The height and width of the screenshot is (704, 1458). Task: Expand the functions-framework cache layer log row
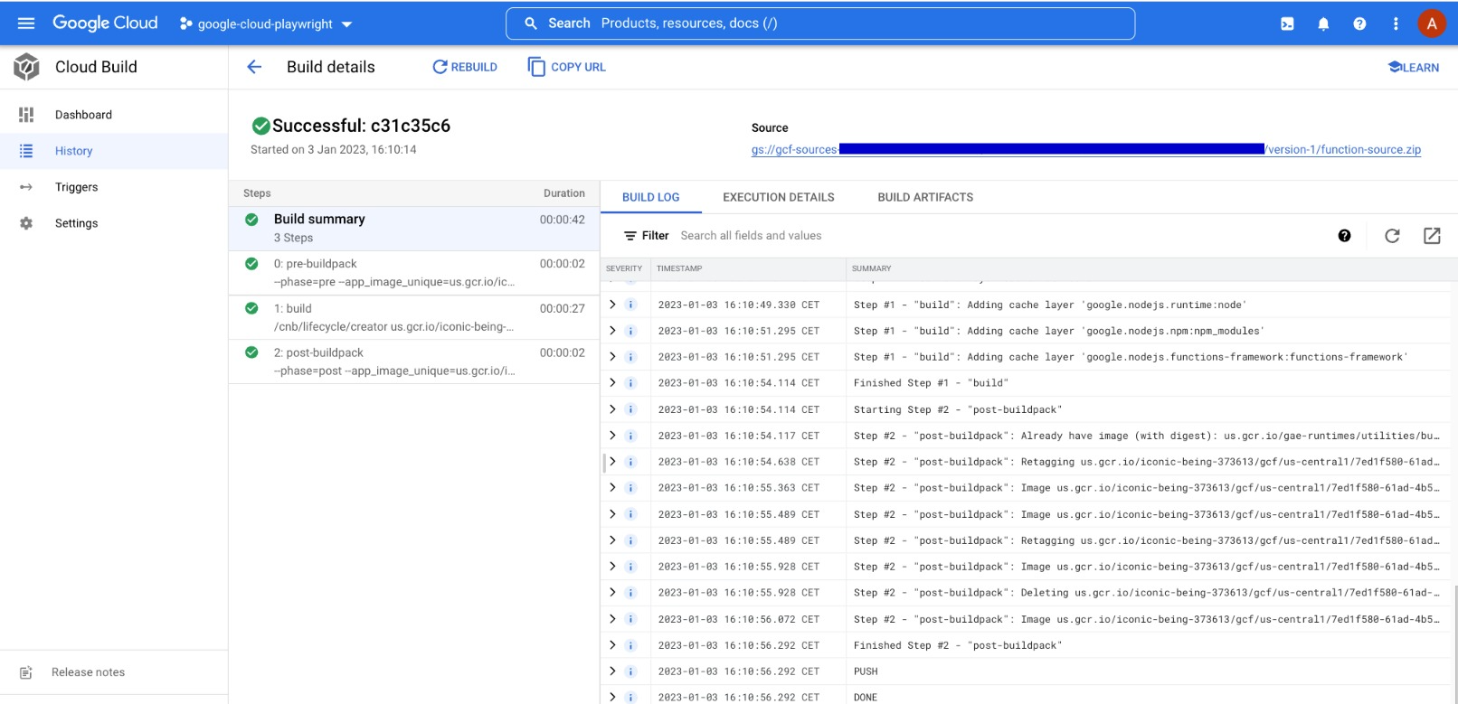tap(612, 357)
